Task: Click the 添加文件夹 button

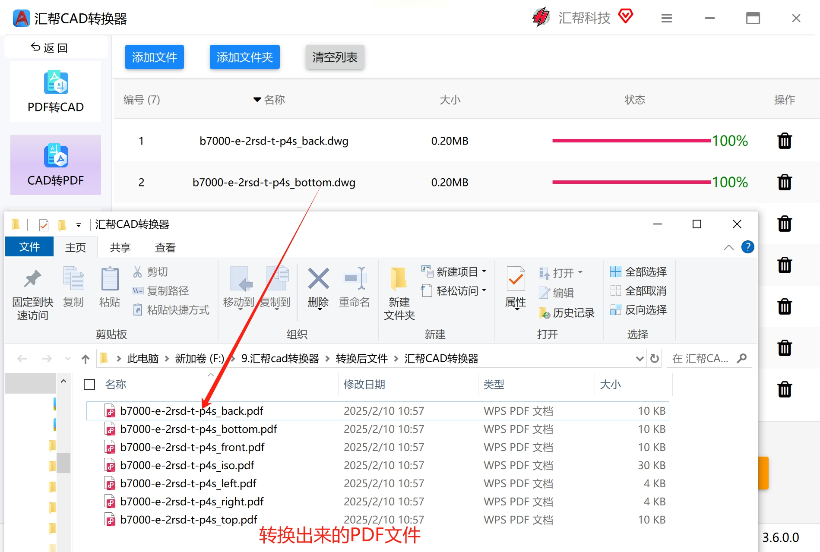Action: click(x=245, y=57)
